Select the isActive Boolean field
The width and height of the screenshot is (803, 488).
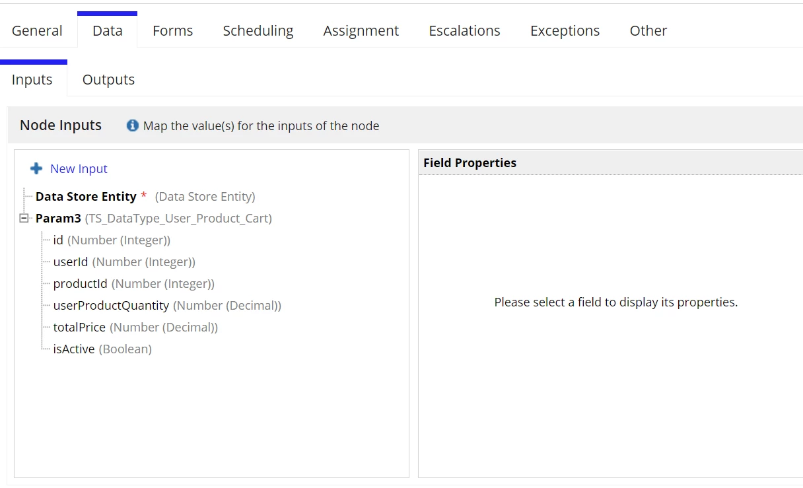point(102,349)
